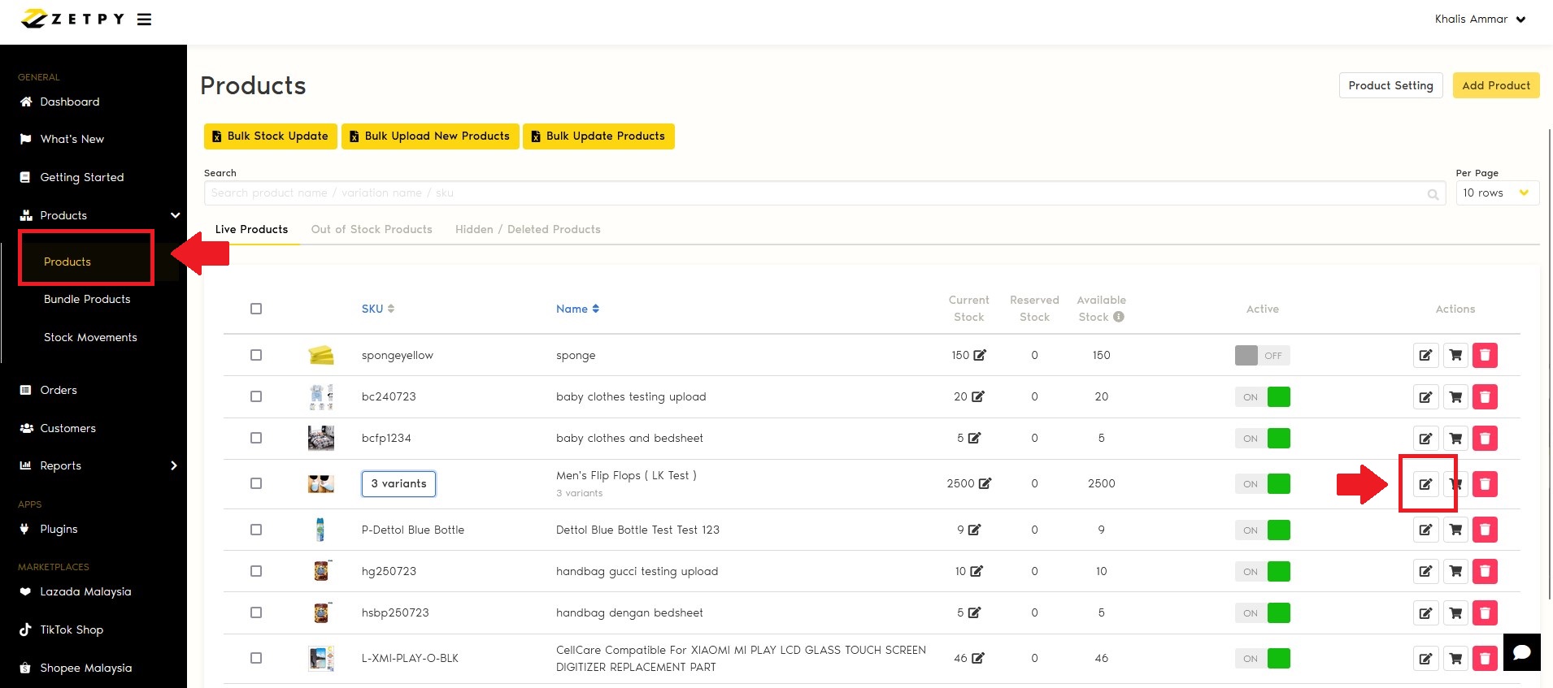Delete the sponge product with trash icon
The height and width of the screenshot is (688, 1553).
tap(1485, 356)
